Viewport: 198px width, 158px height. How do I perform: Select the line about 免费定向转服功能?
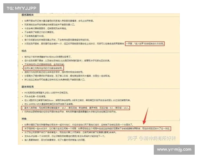[x=50, y=25]
